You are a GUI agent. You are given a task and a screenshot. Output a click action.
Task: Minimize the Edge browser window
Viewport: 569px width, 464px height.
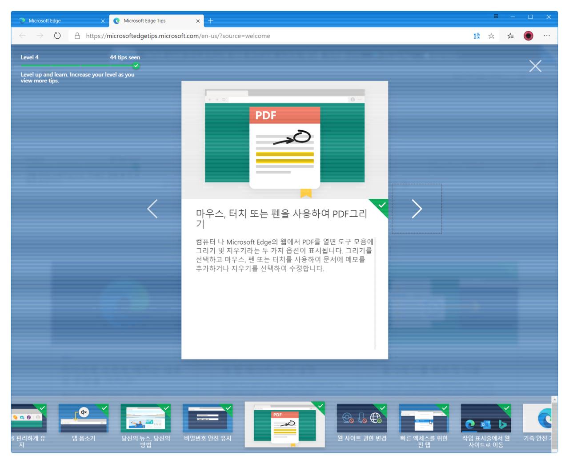(513, 16)
